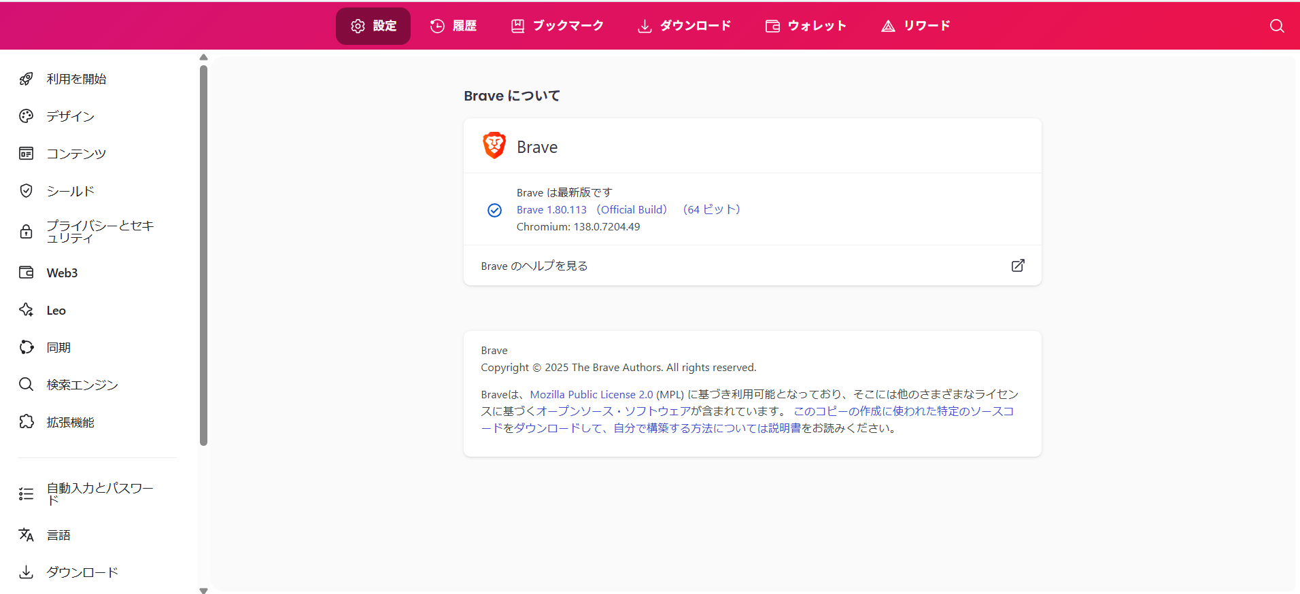
Task: Click the external link icon for help
Action: (1018, 266)
